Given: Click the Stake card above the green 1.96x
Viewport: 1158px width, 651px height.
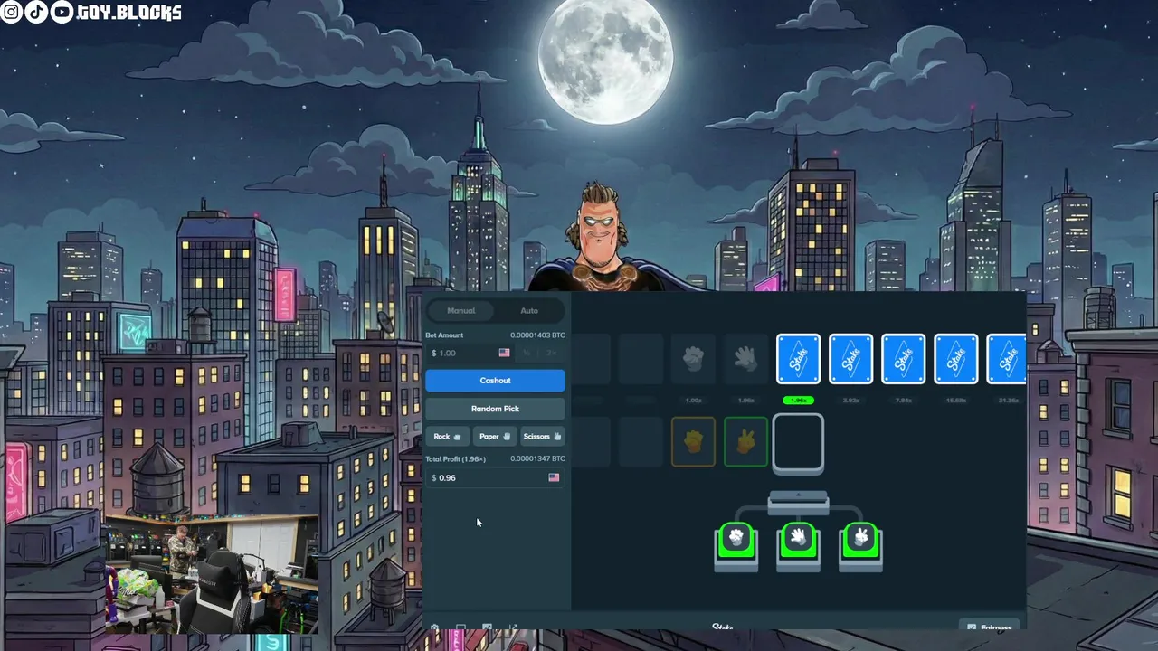Looking at the screenshot, I should (799, 359).
